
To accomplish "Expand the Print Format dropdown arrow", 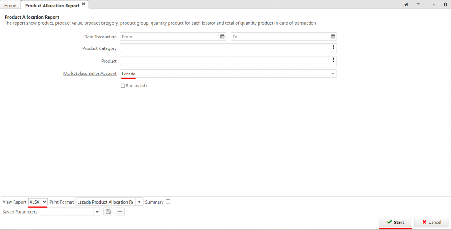I will [x=139, y=202].
